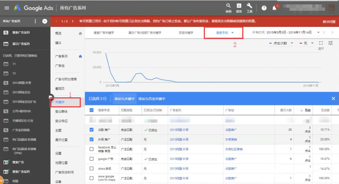The image size is (339, 184).
Task: Switch to 搜索广告关键字 tab
Action: [104, 33]
